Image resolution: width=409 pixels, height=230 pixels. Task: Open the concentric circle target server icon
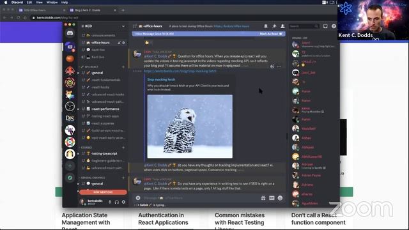pos(70,82)
